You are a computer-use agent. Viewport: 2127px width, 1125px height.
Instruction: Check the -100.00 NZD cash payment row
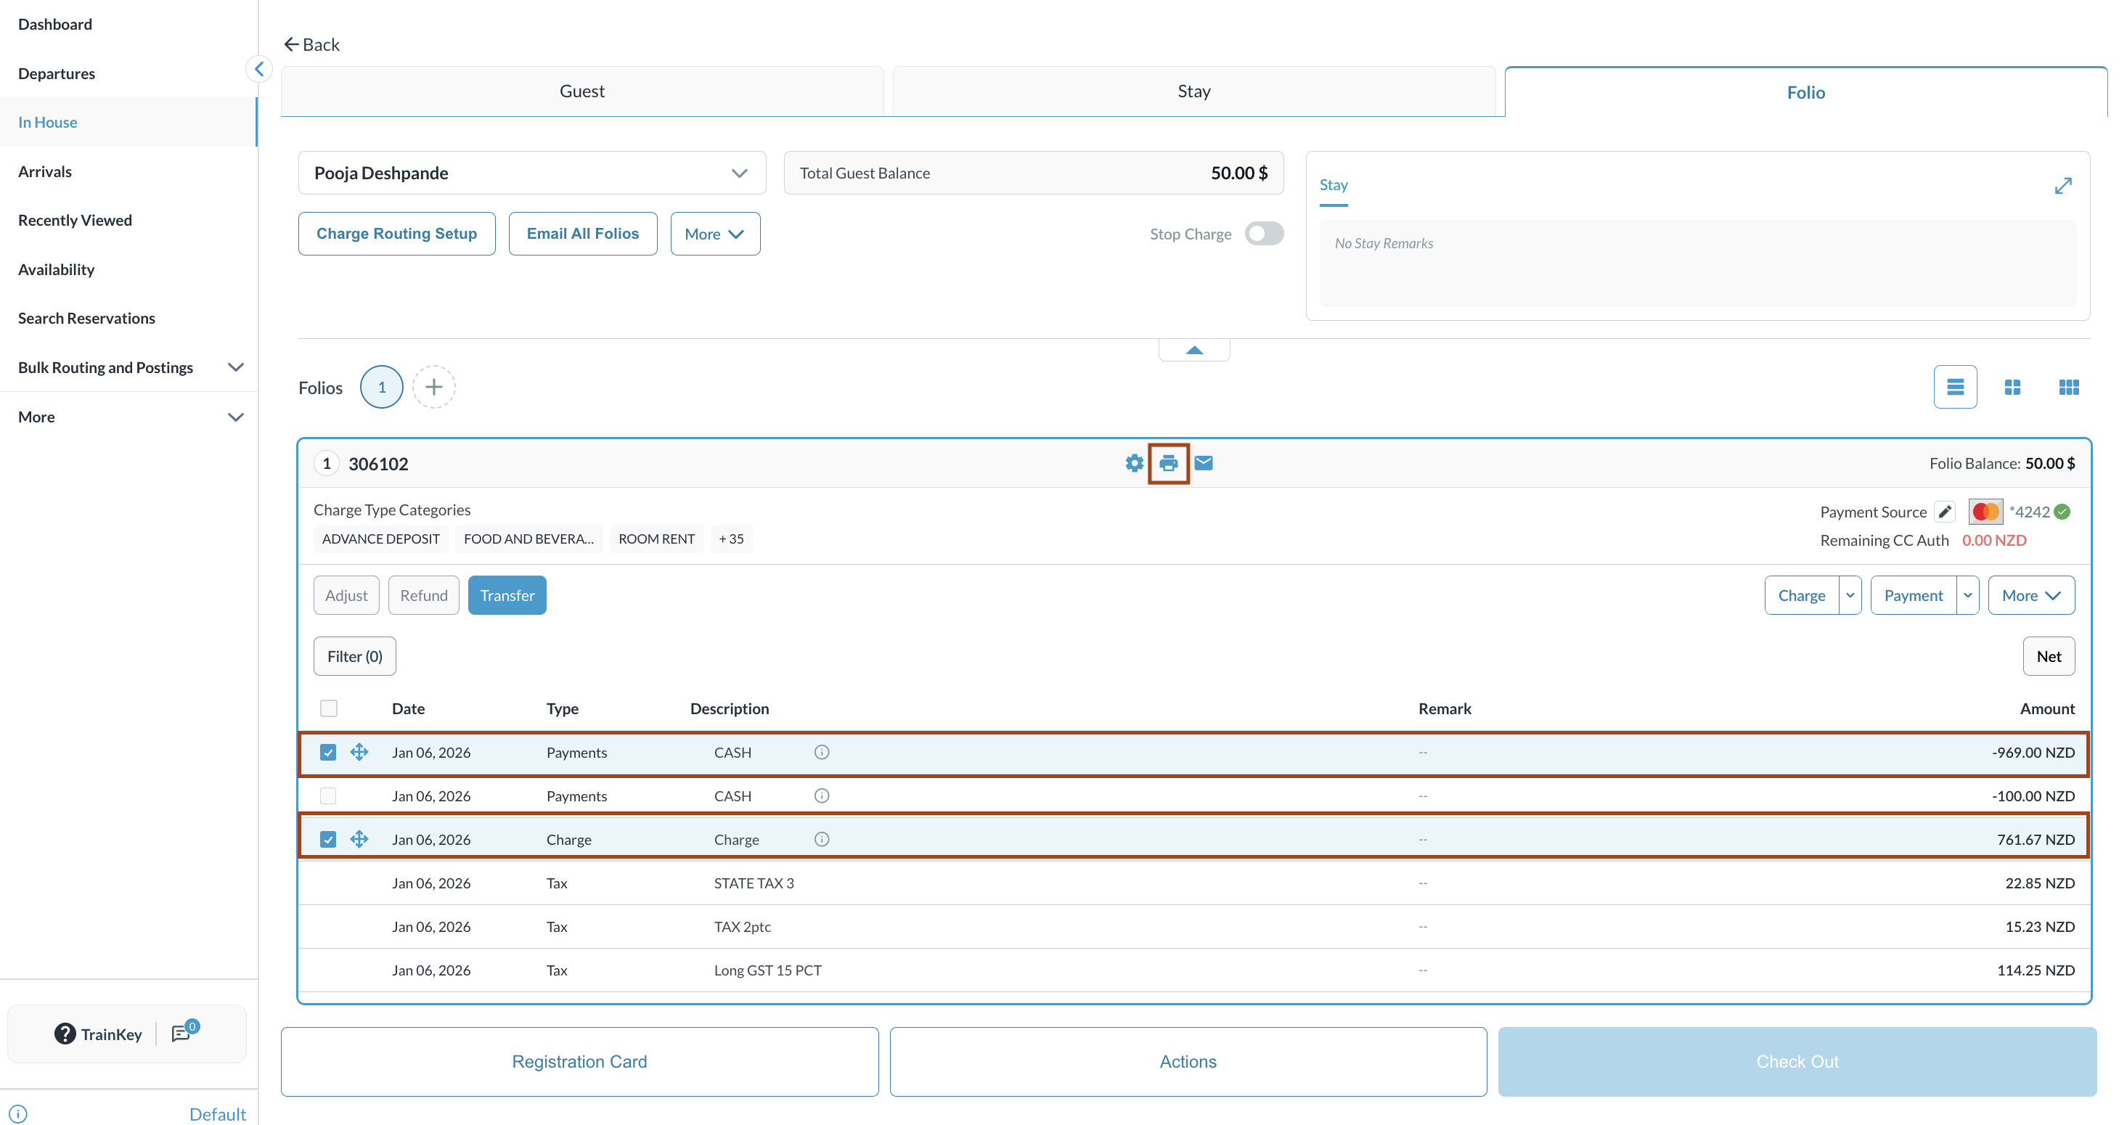328,795
